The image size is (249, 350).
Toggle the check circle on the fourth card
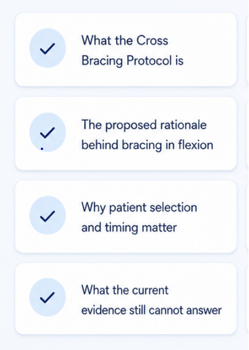click(x=47, y=297)
